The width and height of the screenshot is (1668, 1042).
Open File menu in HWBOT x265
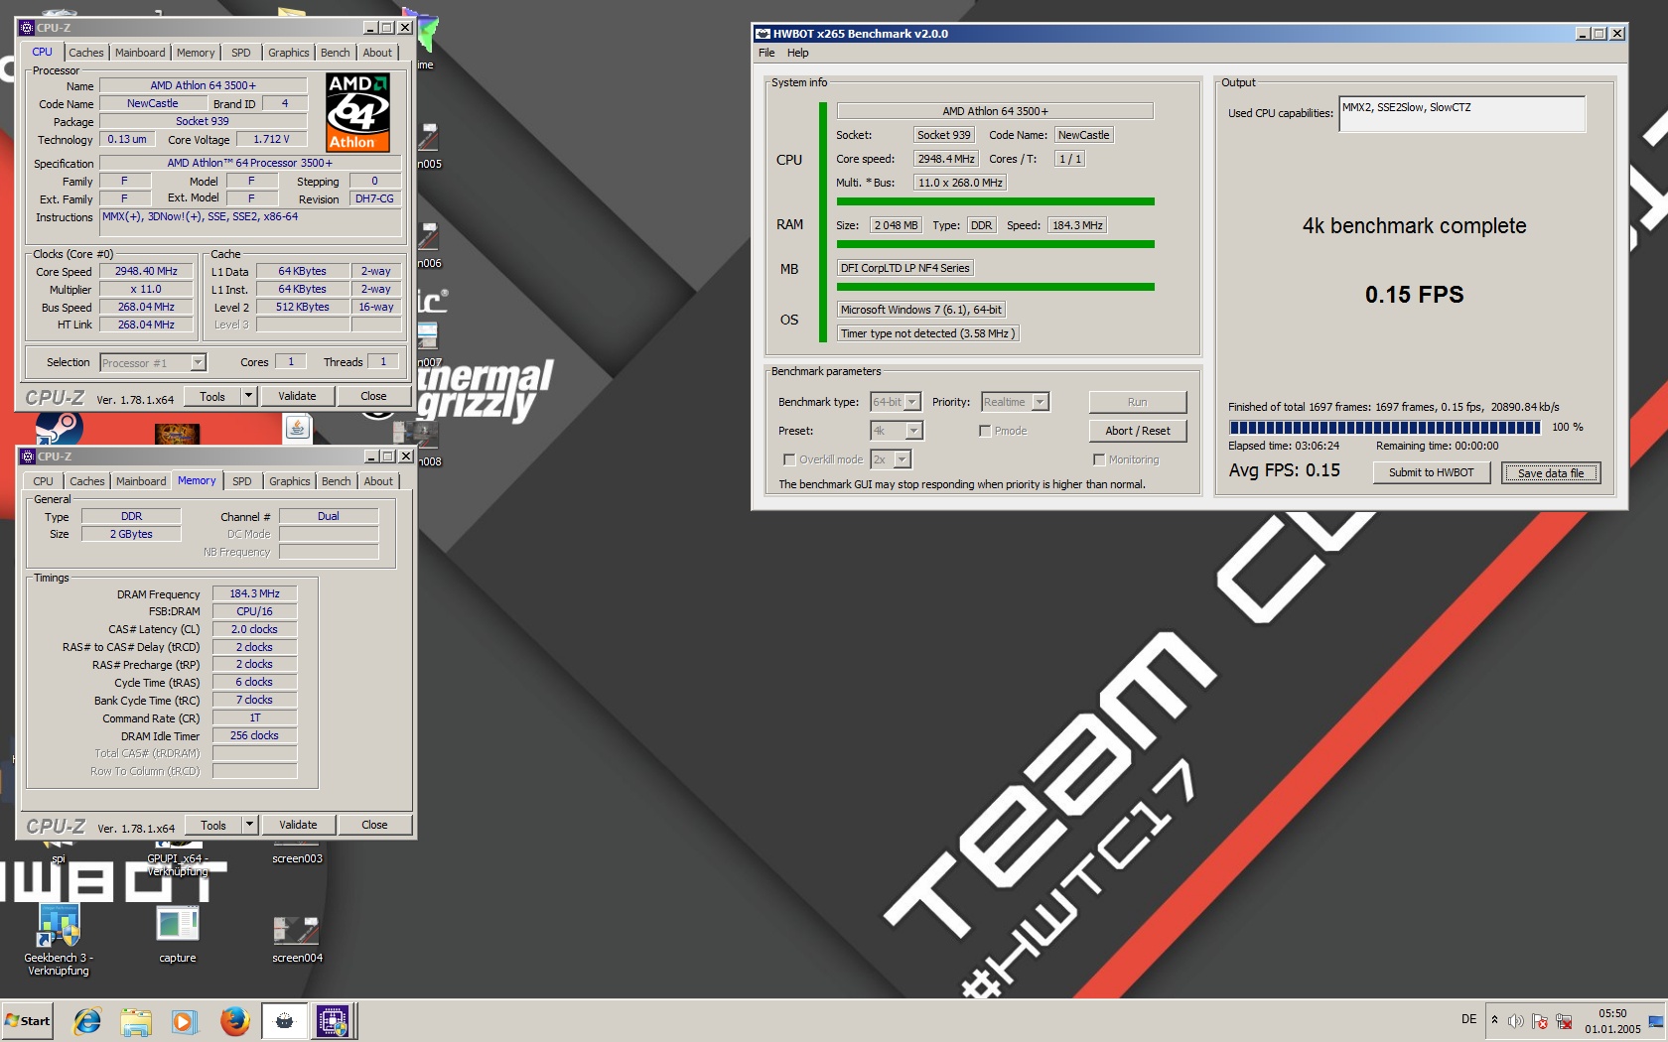766,53
